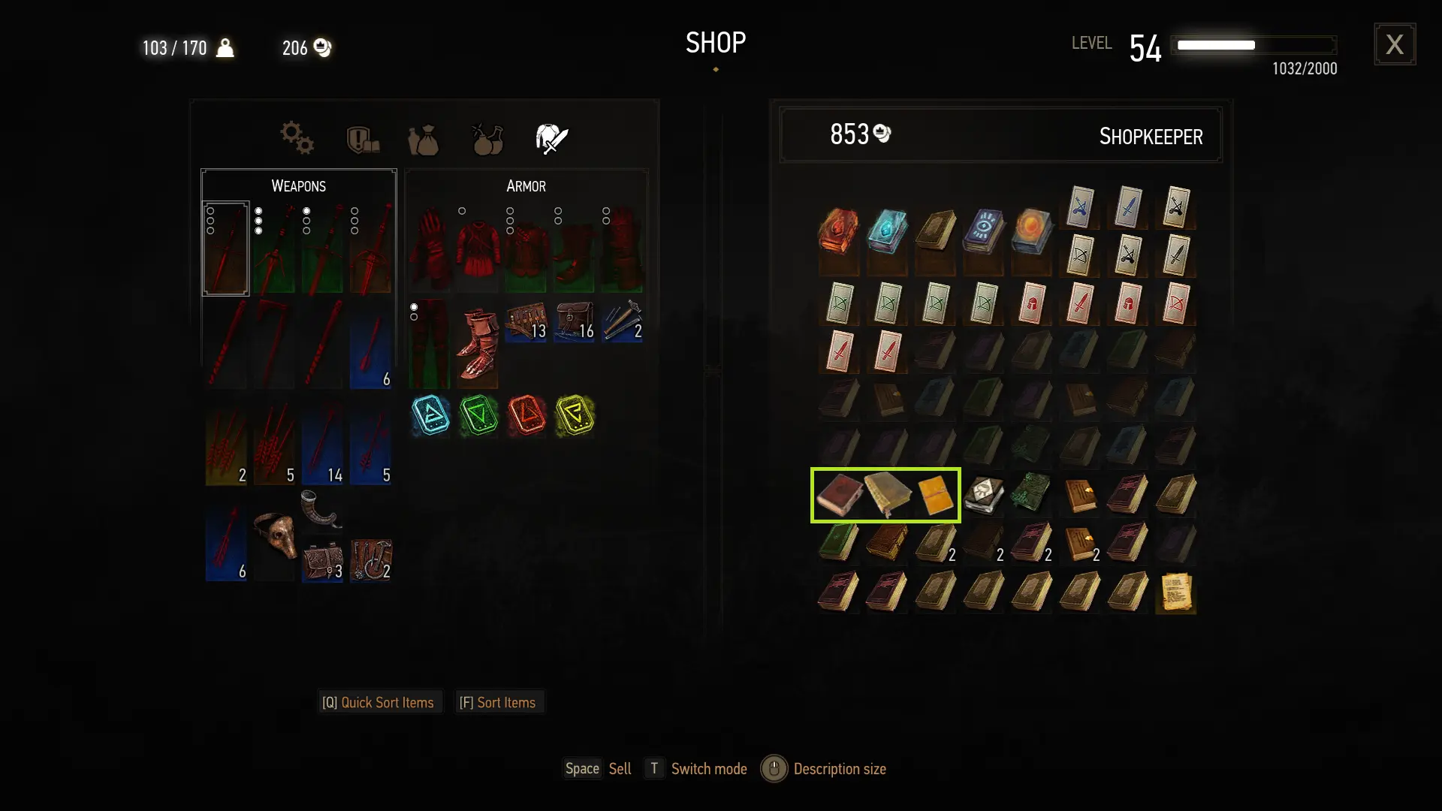Select the glowing blue crystal book
1442x811 pixels.
pyautogui.click(x=887, y=231)
